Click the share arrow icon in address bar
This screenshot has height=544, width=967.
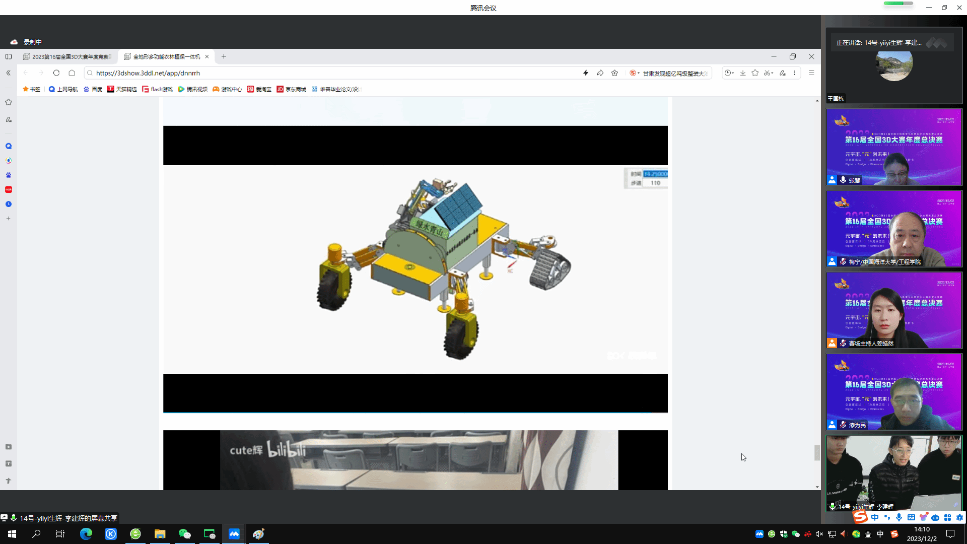coord(600,73)
